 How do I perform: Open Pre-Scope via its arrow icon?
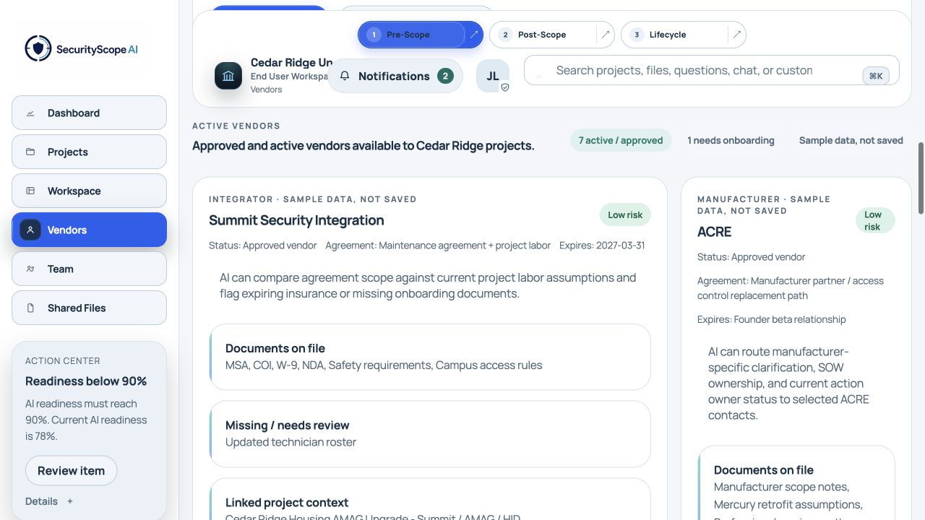[474, 35]
